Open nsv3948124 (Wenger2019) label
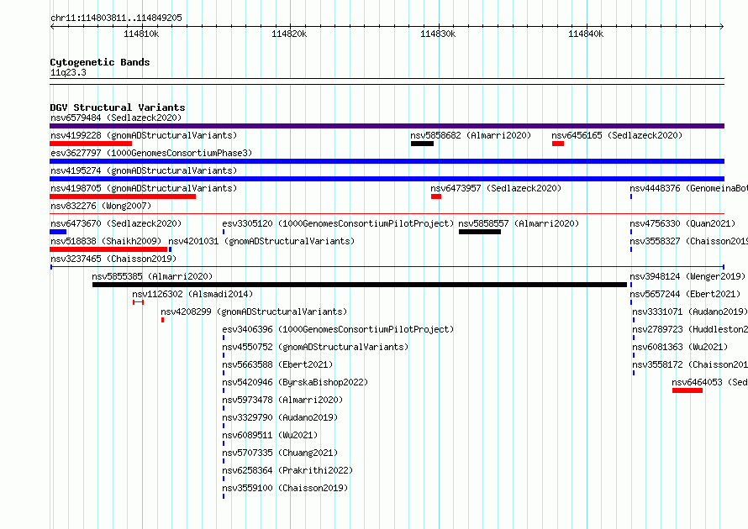Viewport: 748px width, 529px height. click(687, 276)
